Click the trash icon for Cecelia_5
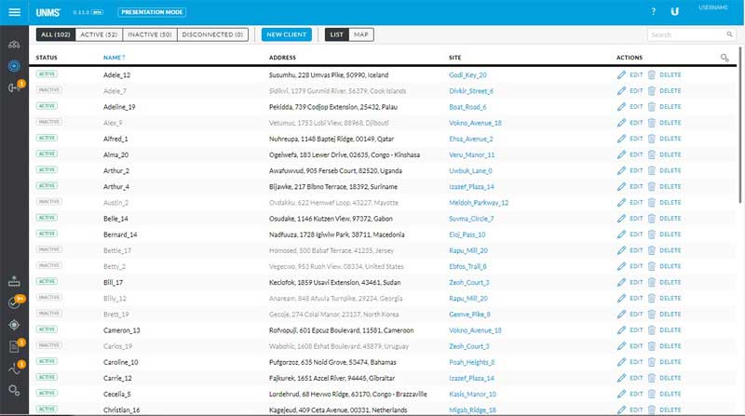 (651, 394)
